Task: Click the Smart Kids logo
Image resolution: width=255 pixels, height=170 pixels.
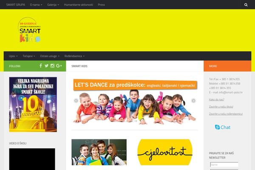Action: tap(29, 30)
